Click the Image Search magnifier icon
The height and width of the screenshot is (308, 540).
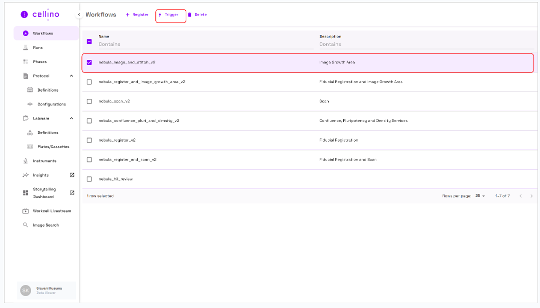click(x=25, y=225)
